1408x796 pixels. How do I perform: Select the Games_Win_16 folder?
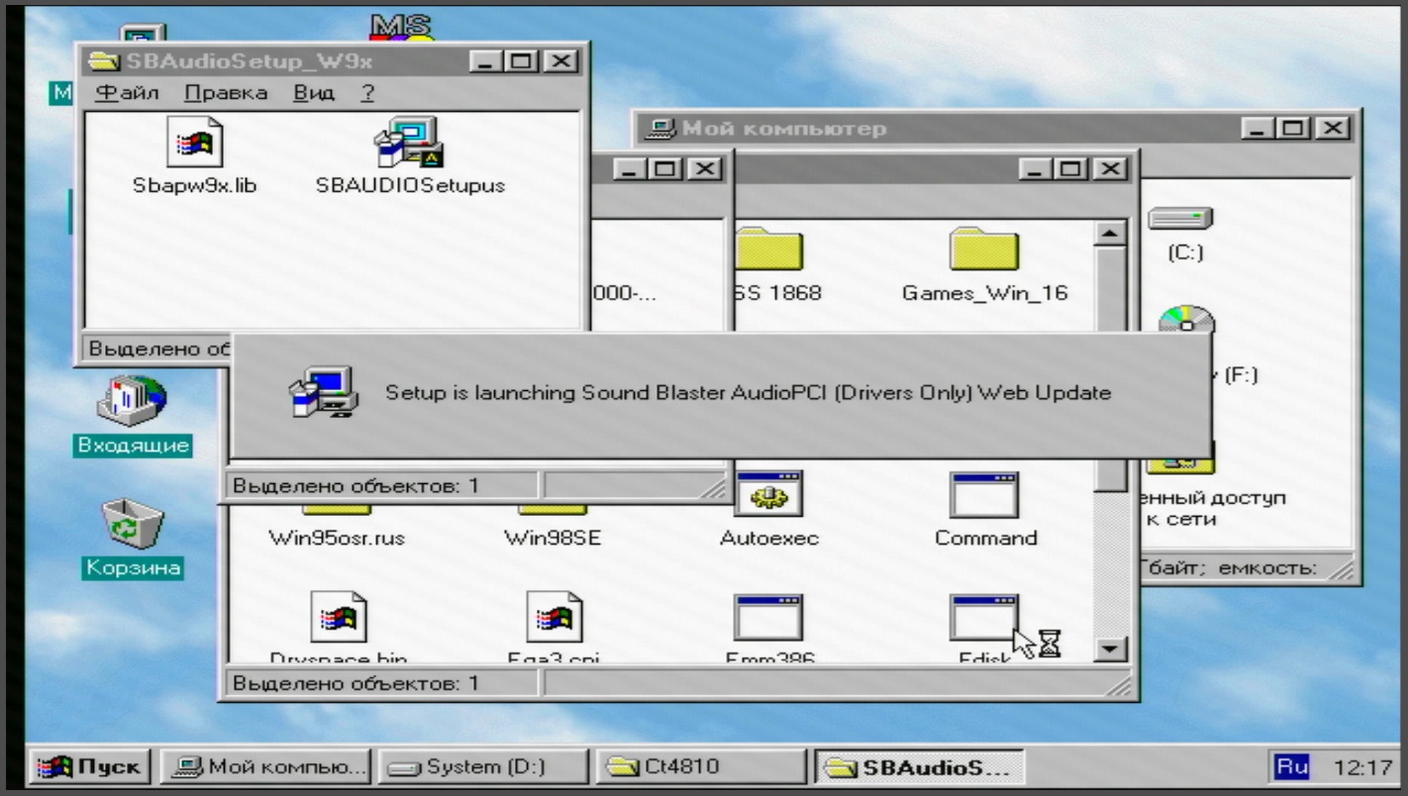[983, 249]
